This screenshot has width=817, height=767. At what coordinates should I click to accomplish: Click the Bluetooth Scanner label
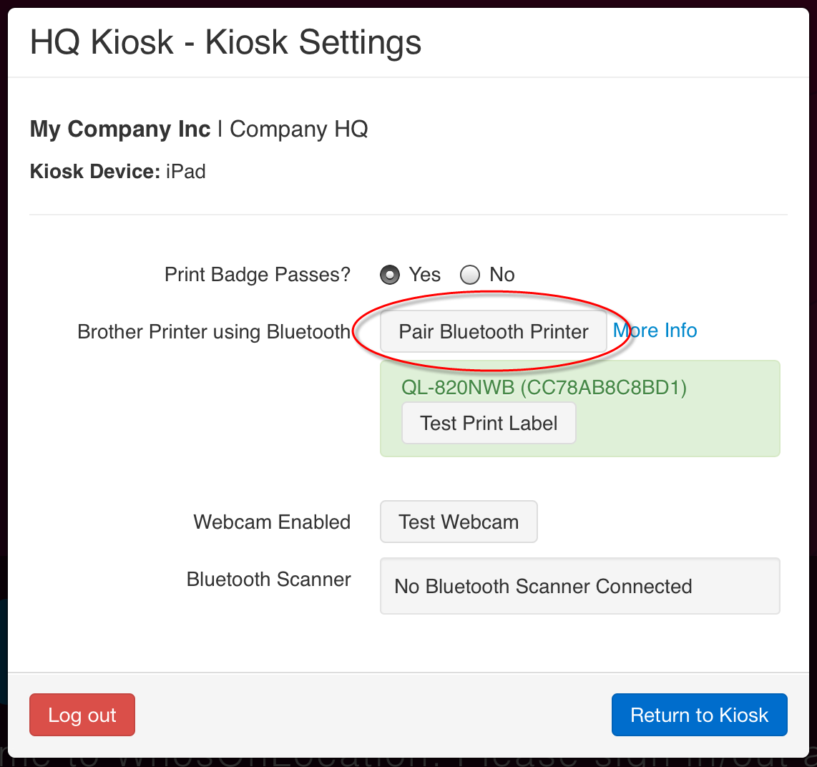(x=269, y=580)
